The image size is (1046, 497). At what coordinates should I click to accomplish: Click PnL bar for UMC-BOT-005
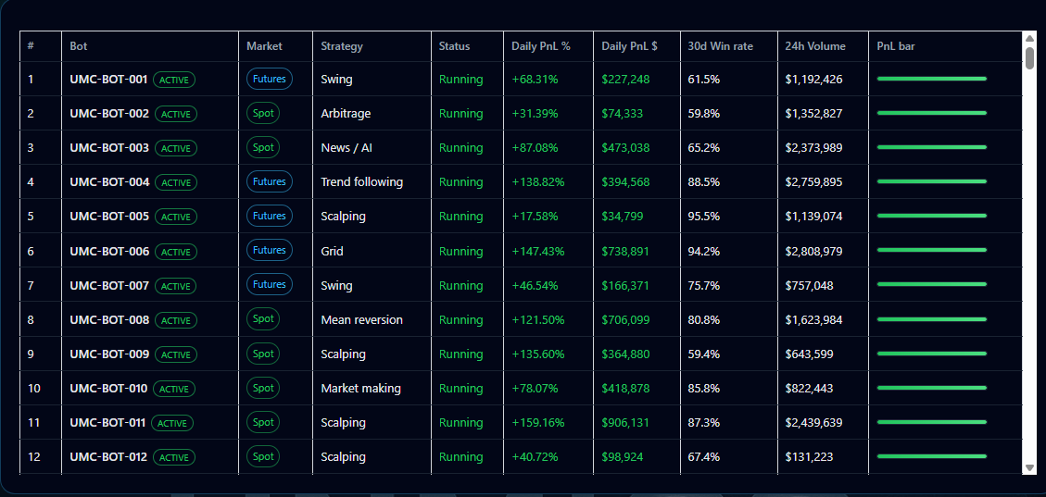[x=931, y=217]
